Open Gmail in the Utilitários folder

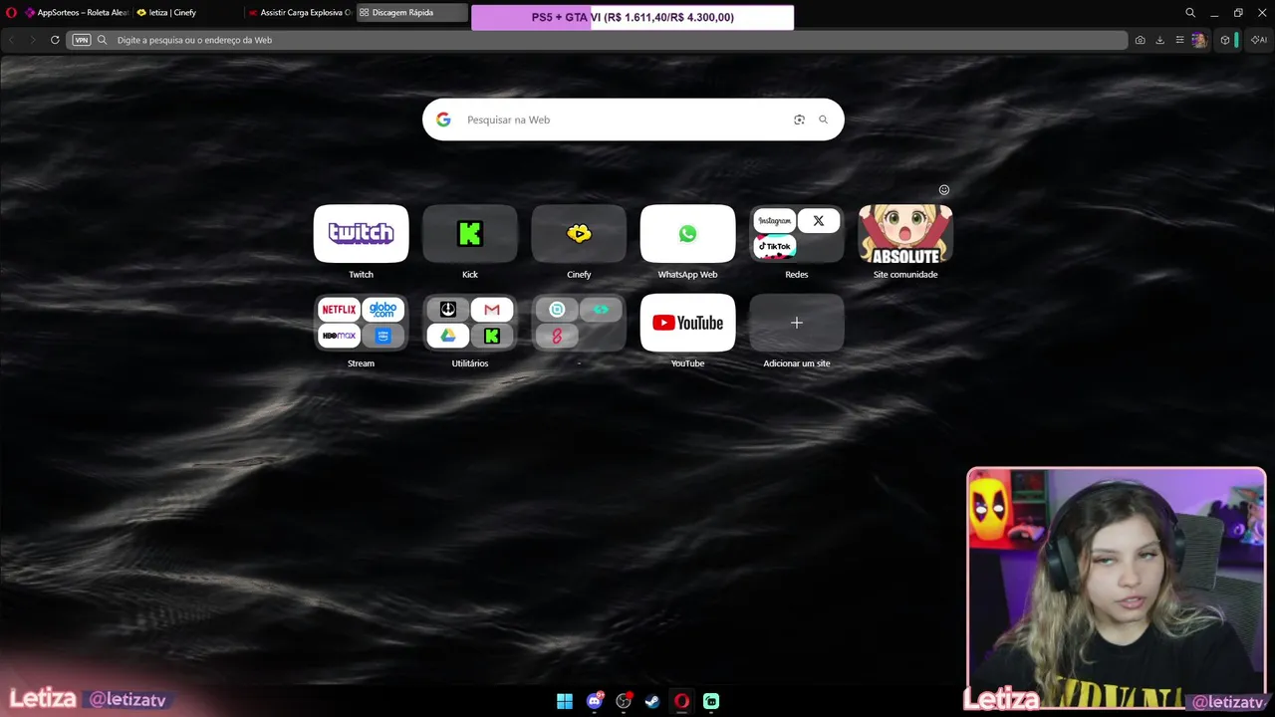pyautogui.click(x=492, y=310)
